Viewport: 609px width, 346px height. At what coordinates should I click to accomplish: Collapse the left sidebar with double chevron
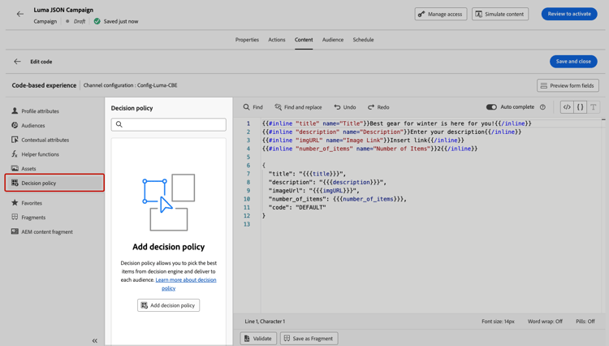pyautogui.click(x=94, y=340)
